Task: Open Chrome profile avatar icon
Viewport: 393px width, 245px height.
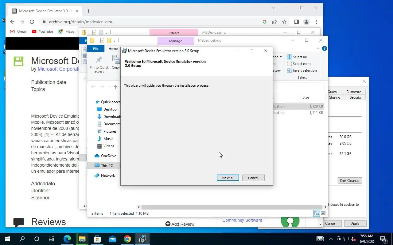Action: tap(306, 22)
